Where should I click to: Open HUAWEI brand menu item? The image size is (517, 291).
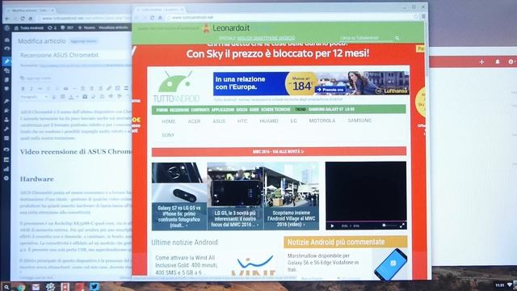pyautogui.click(x=269, y=120)
